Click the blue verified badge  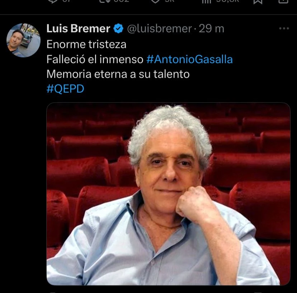point(118,28)
